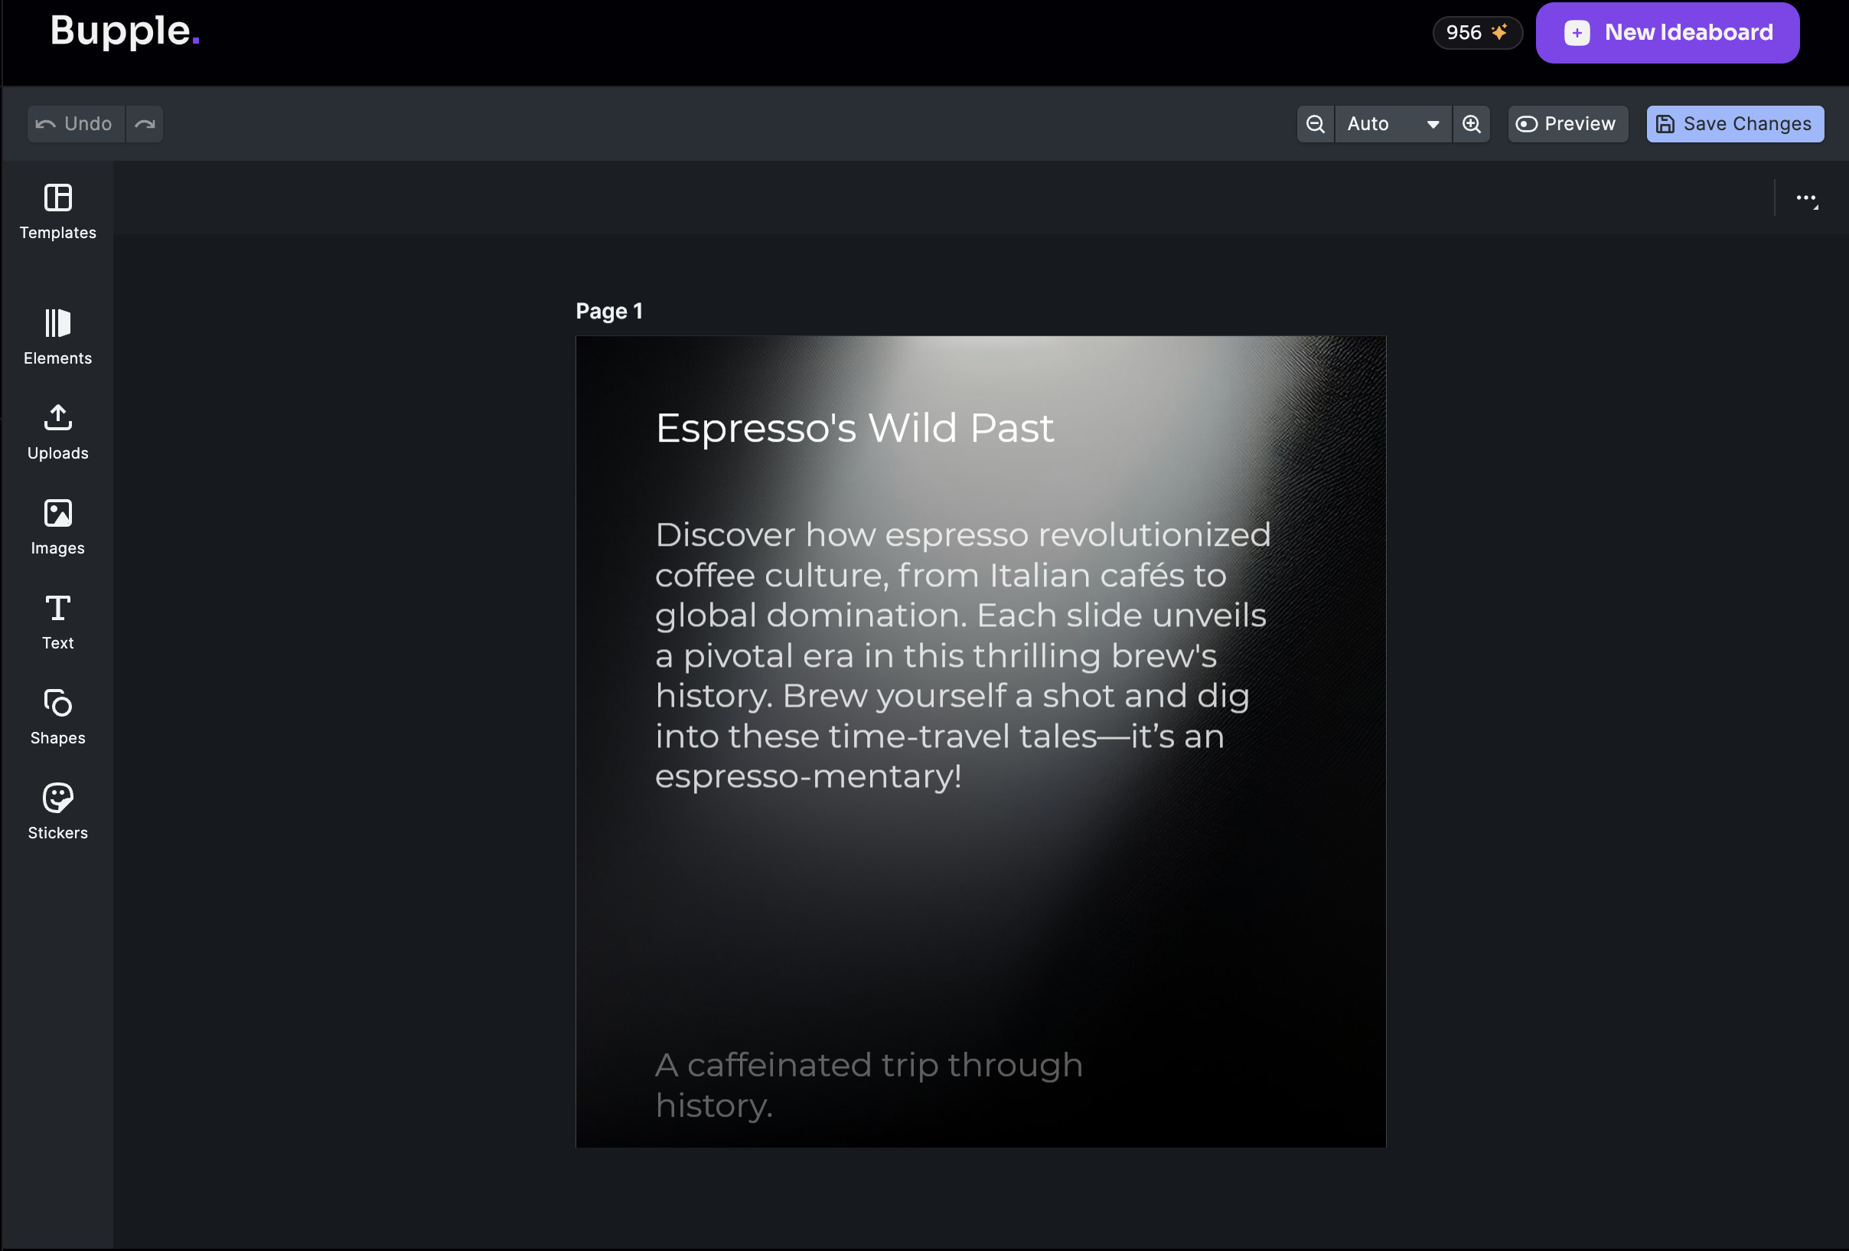The height and width of the screenshot is (1251, 1849).
Task: Toggle Preview mode
Action: click(x=1567, y=124)
